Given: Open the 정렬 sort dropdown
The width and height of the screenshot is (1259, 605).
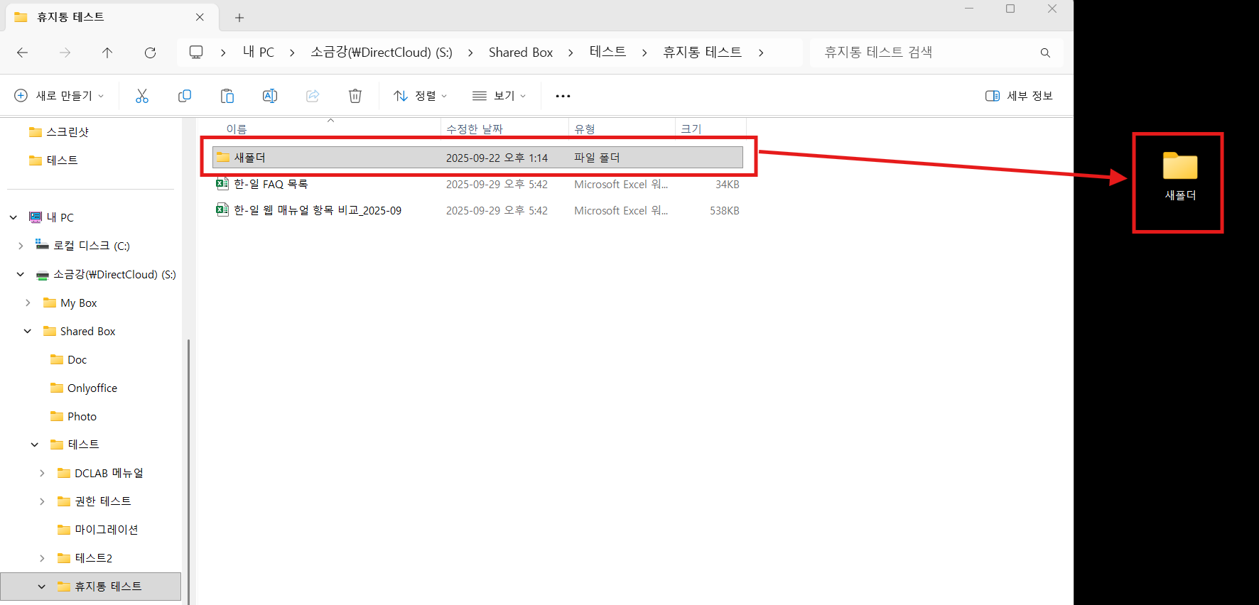Looking at the screenshot, I should click(x=421, y=96).
